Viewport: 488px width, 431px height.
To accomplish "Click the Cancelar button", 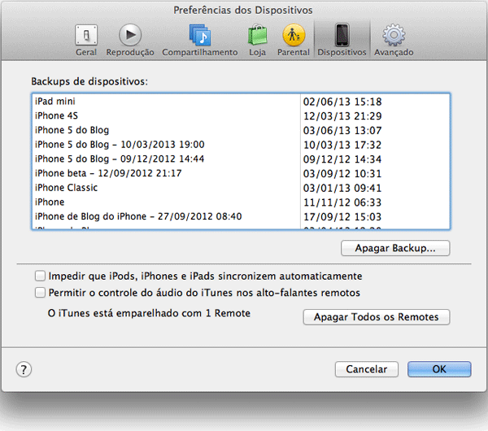I will [x=367, y=369].
